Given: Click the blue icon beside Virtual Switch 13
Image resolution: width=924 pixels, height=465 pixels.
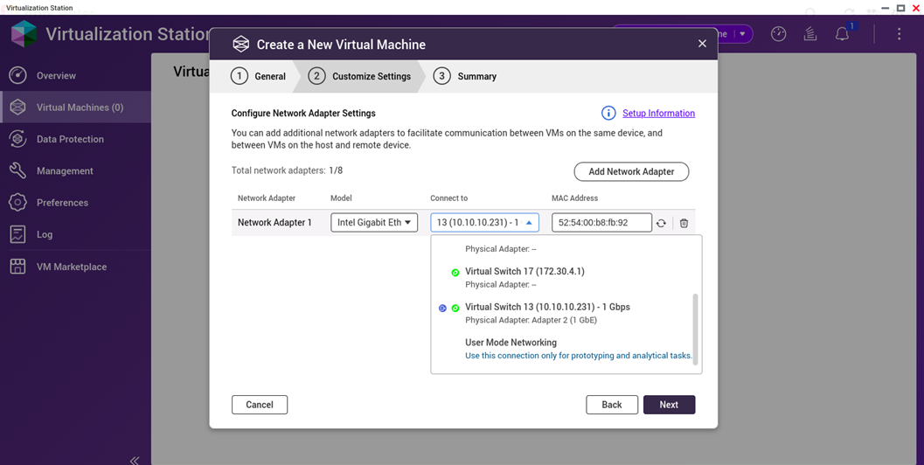Looking at the screenshot, I should tap(442, 309).
